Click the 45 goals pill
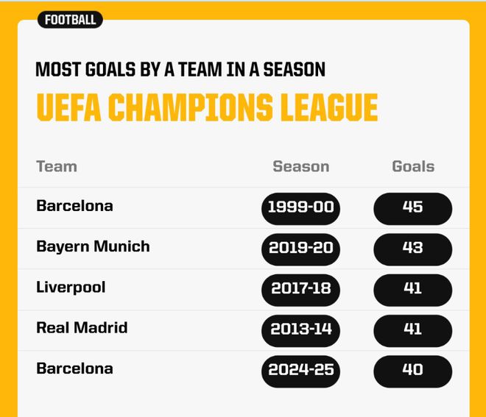Viewport: 486px width, 417px height. tap(412, 207)
